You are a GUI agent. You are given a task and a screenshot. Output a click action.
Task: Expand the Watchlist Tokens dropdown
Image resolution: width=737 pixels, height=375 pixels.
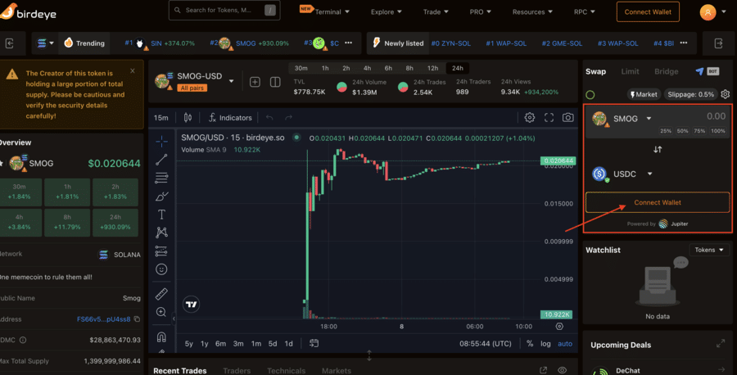click(709, 250)
